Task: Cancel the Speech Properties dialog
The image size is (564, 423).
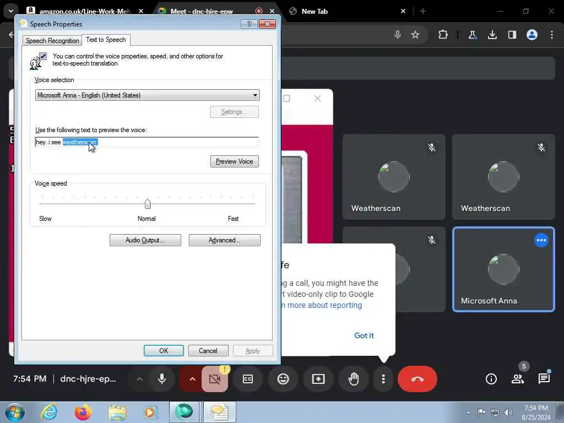Action: click(x=208, y=351)
